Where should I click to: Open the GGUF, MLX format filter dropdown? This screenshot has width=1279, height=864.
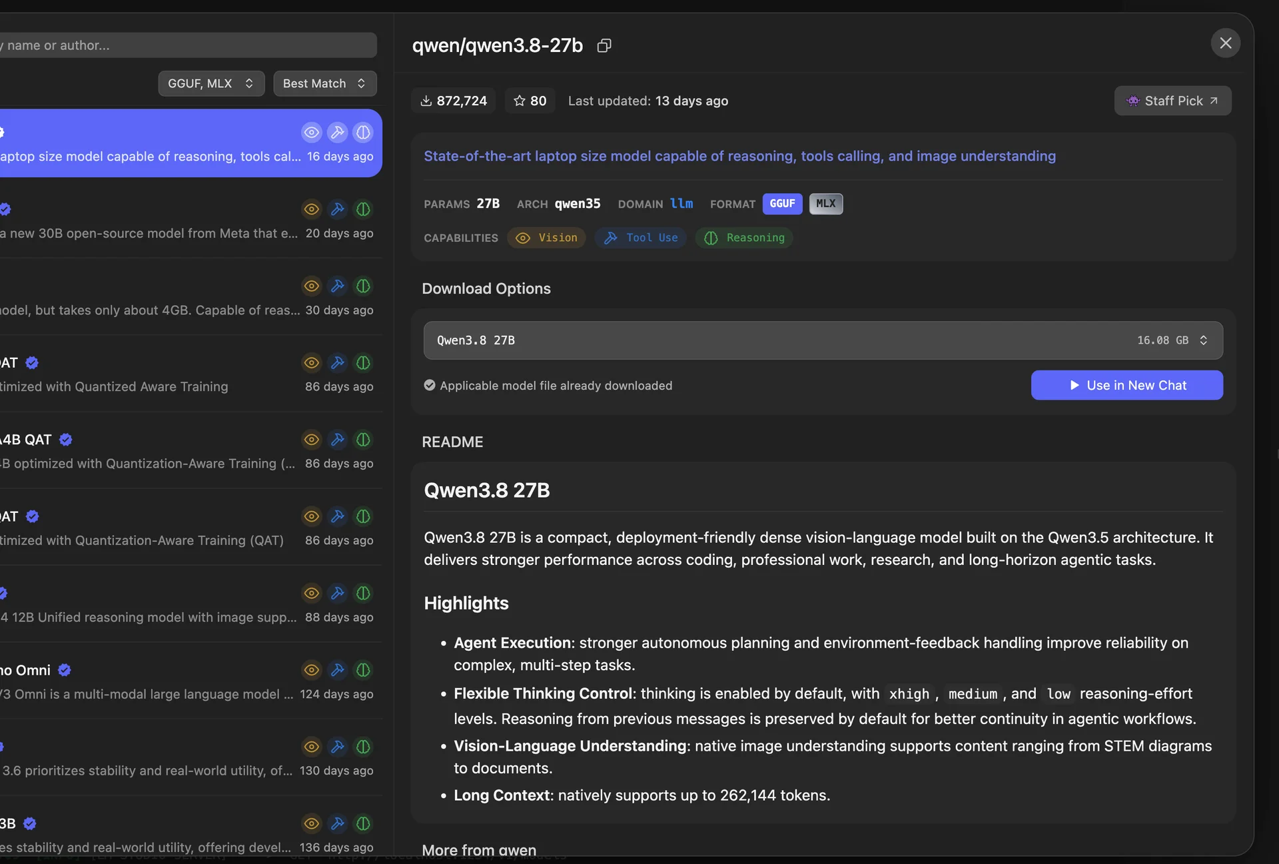point(211,83)
